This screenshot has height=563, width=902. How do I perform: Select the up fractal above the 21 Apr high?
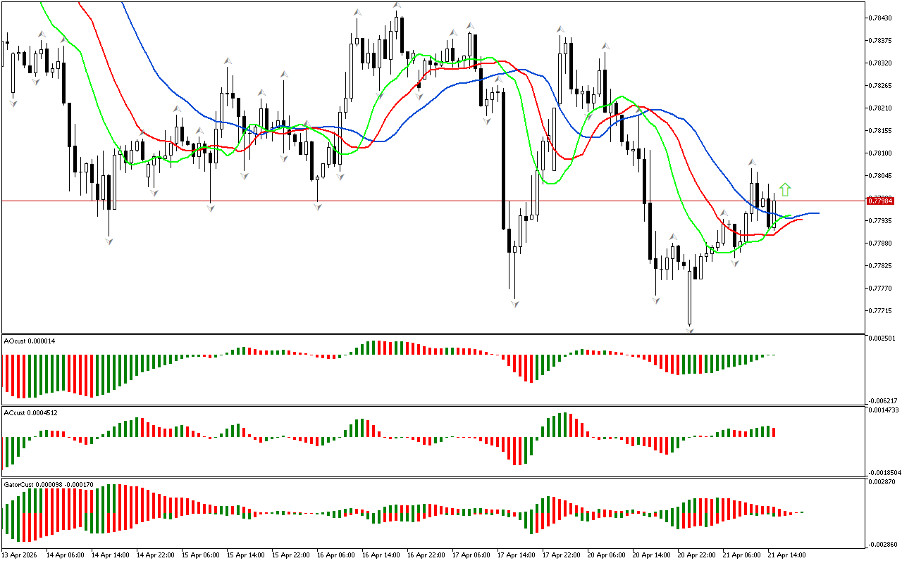[753, 162]
